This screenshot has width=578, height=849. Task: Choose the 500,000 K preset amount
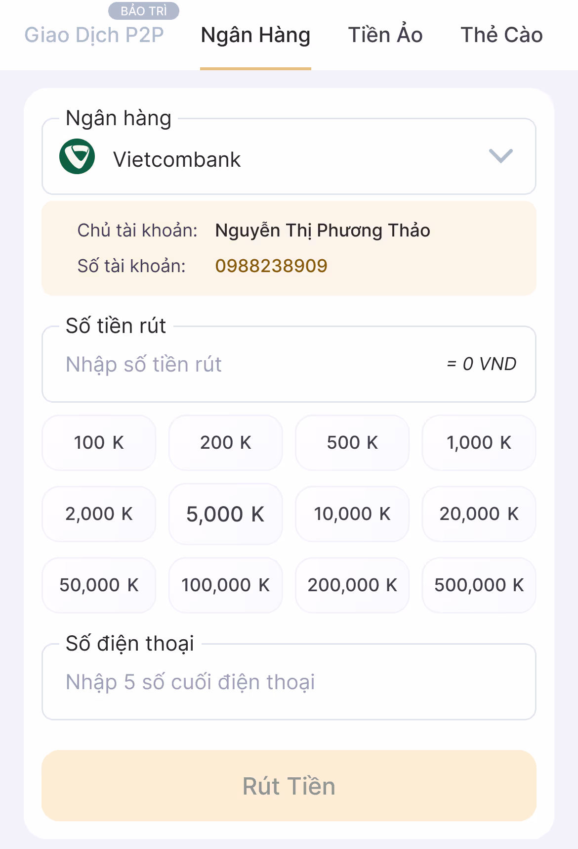[479, 585]
